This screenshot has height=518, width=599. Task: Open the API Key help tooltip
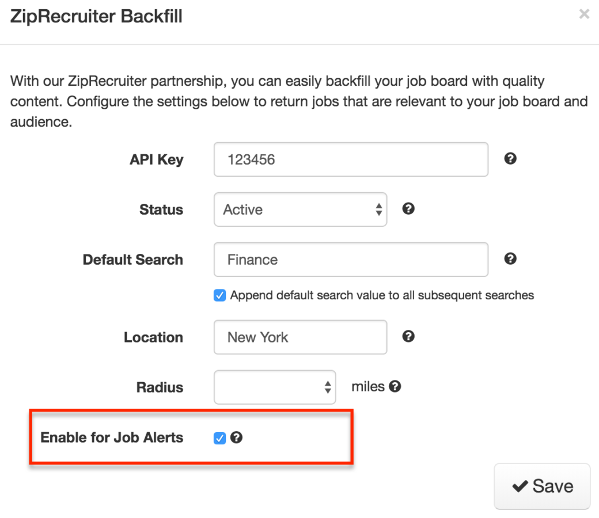[x=511, y=159]
